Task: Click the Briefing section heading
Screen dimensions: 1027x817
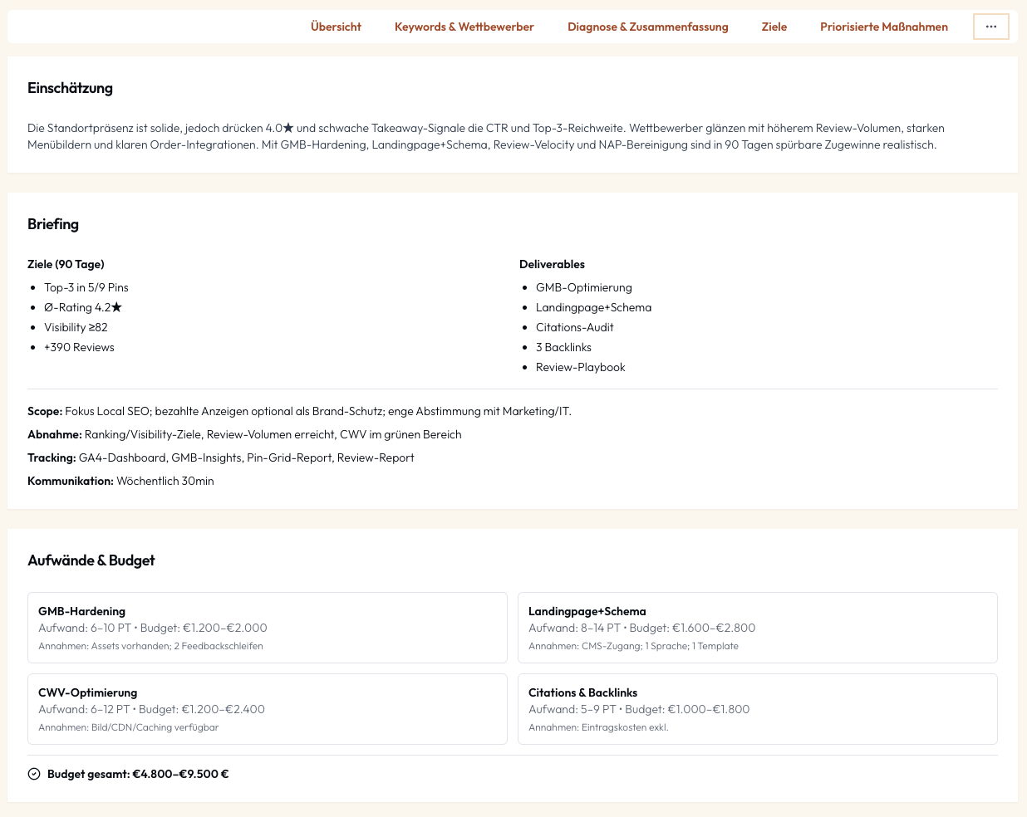Action: click(52, 224)
